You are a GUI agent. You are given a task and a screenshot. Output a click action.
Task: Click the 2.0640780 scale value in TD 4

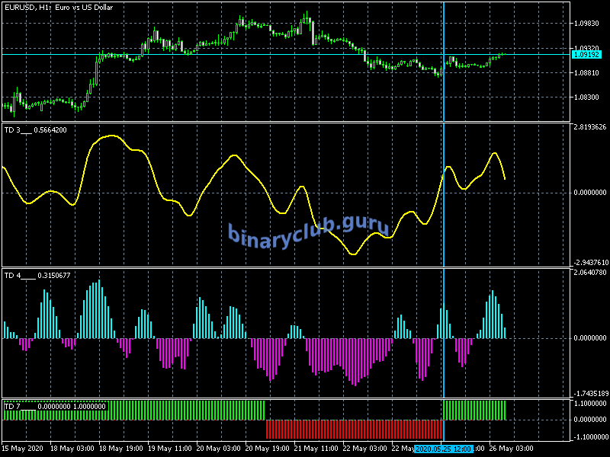(x=589, y=272)
